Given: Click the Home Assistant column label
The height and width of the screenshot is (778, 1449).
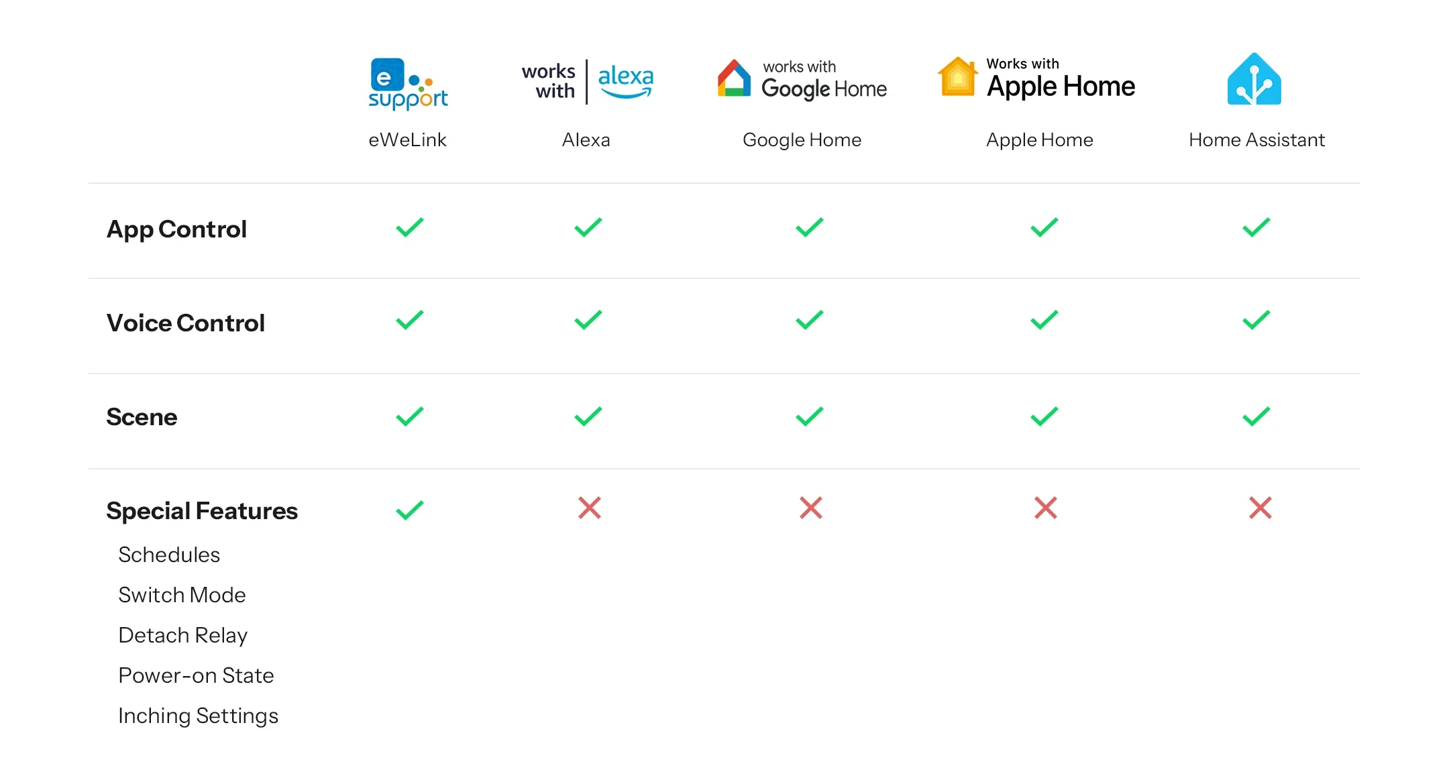Looking at the screenshot, I should (x=1256, y=140).
